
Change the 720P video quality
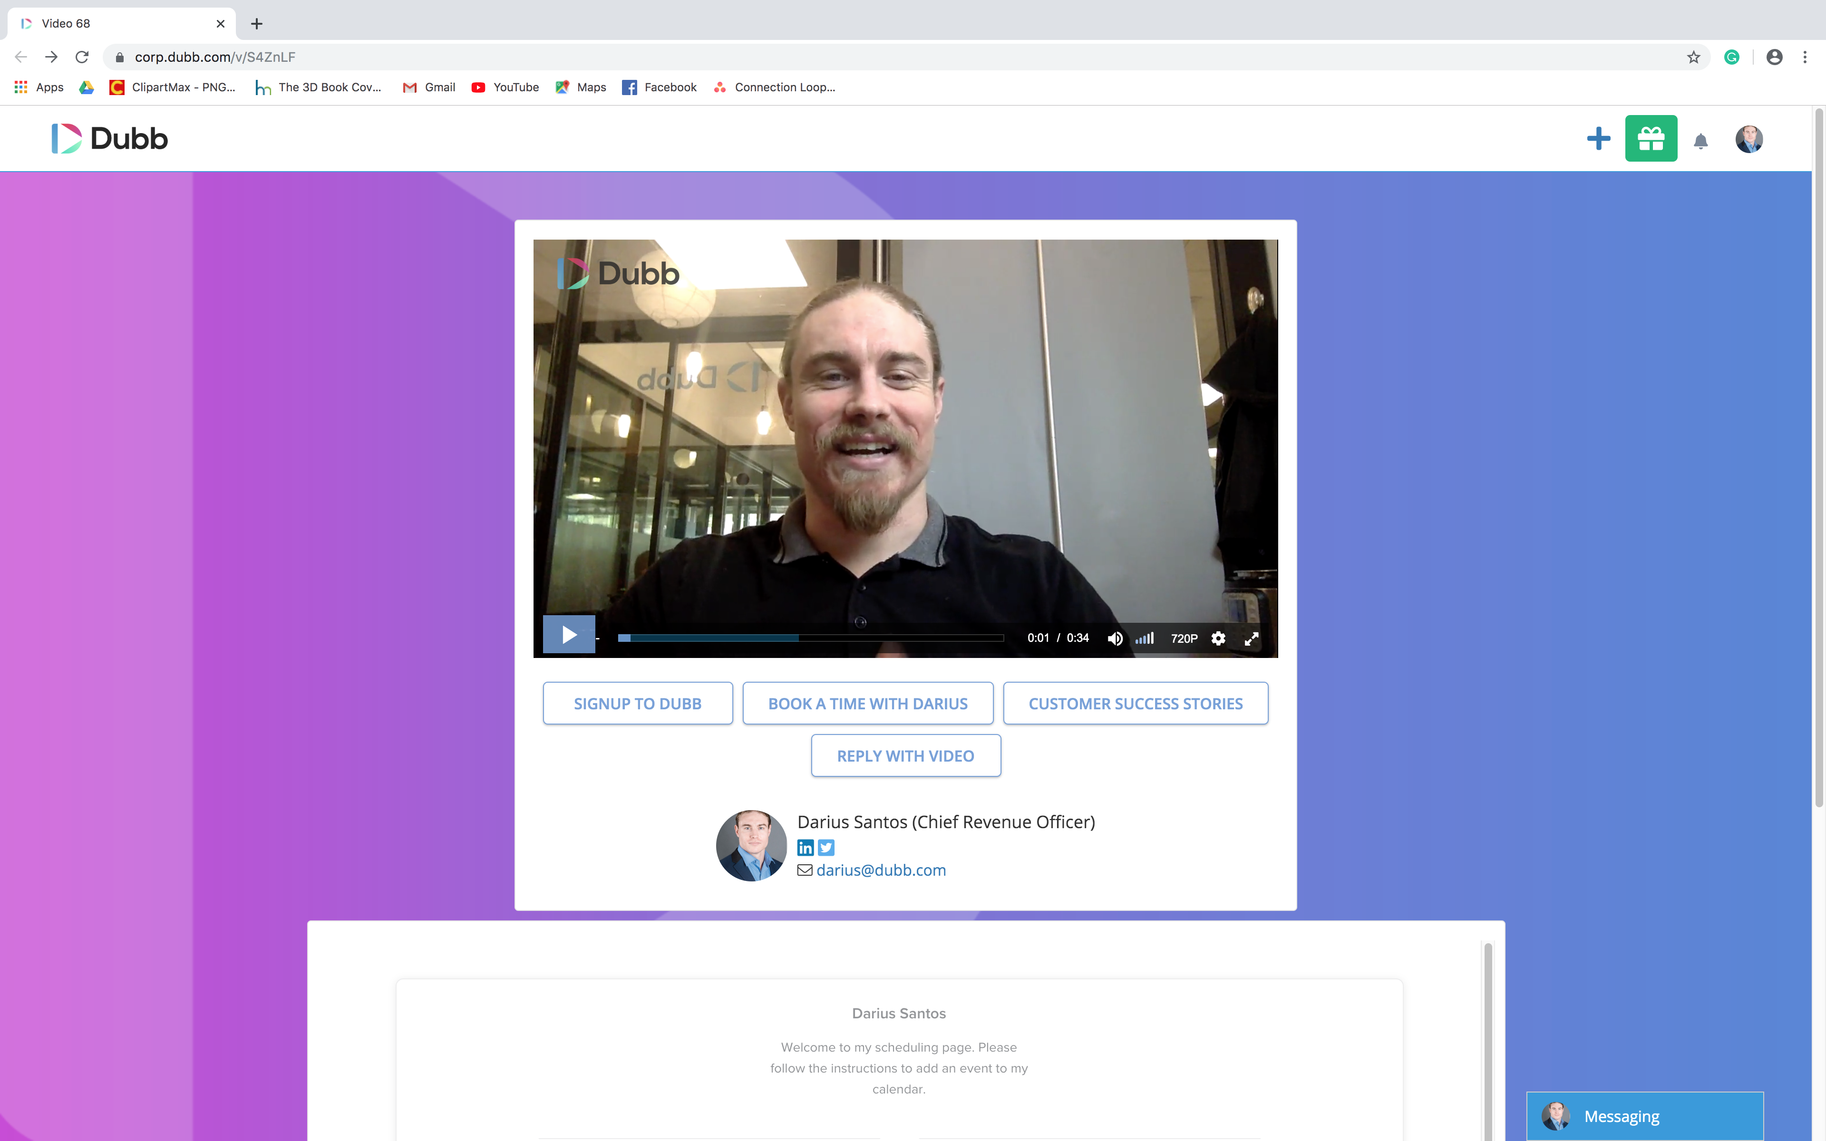1184,638
